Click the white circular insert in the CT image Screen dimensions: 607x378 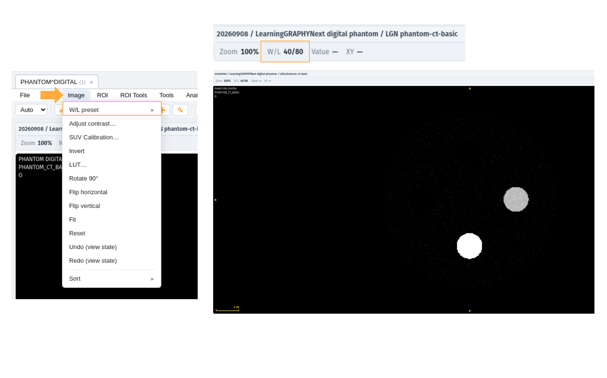pyautogui.click(x=470, y=246)
